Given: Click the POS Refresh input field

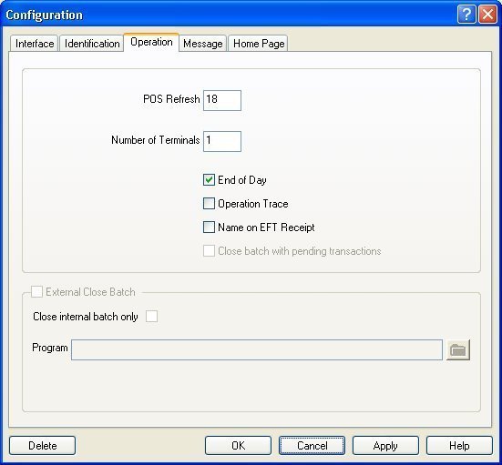Looking at the screenshot, I should click(x=222, y=100).
